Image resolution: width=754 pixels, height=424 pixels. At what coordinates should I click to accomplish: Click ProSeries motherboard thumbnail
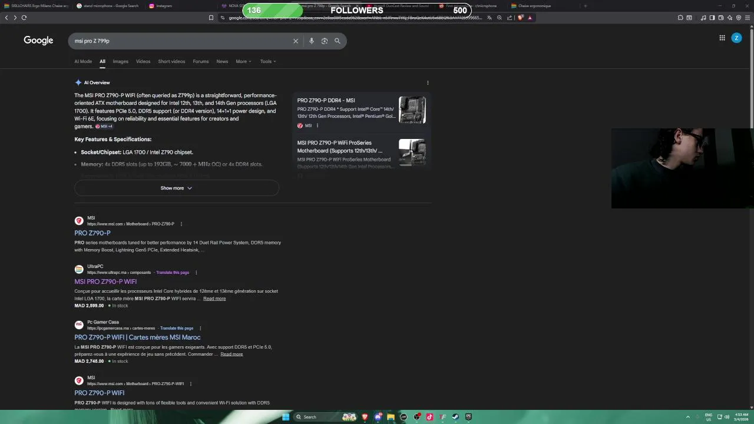coord(412,153)
